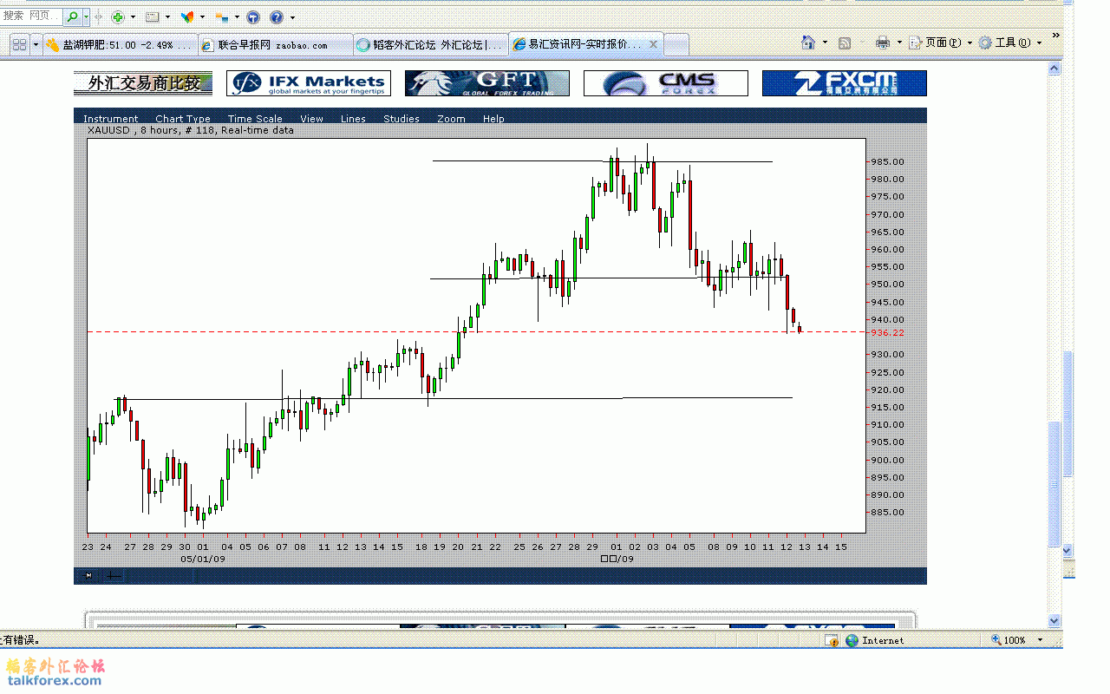The height and width of the screenshot is (694, 1110).
Task: Click the Internet zone globe icon
Action: tap(852, 640)
